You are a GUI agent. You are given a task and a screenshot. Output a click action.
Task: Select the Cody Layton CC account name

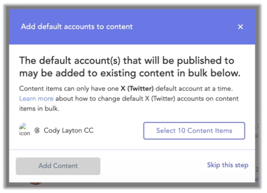point(69,130)
